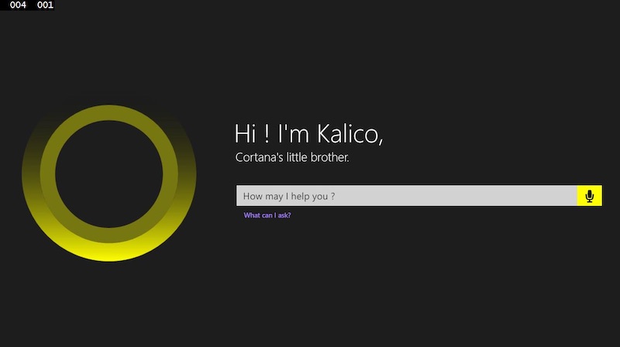Click the word 'Kalico' in the greeting
This screenshot has height=347, width=620.
(x=350, y=134)
